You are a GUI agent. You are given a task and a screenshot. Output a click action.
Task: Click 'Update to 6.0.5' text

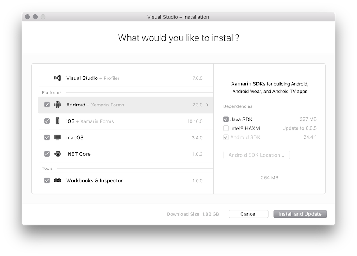(299, 128)
